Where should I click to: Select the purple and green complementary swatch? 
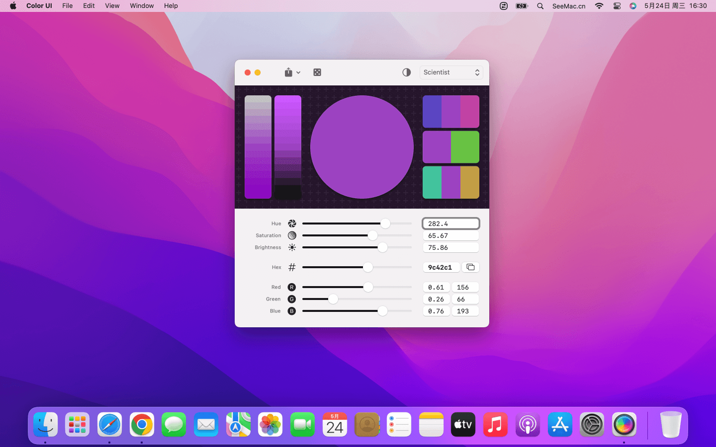pos(450,147)
